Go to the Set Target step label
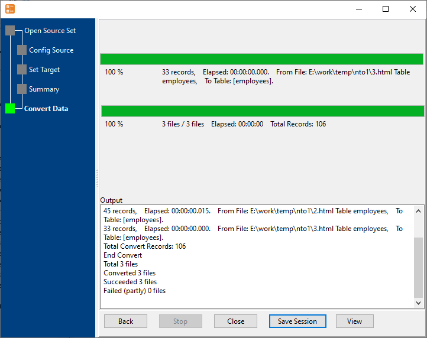This screenshot has height=338, width=427. coord(44,70)
